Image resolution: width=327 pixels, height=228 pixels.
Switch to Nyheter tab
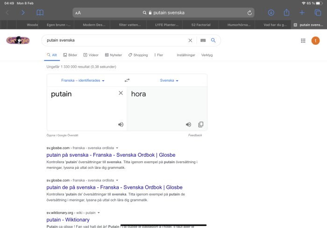(114, 55)
